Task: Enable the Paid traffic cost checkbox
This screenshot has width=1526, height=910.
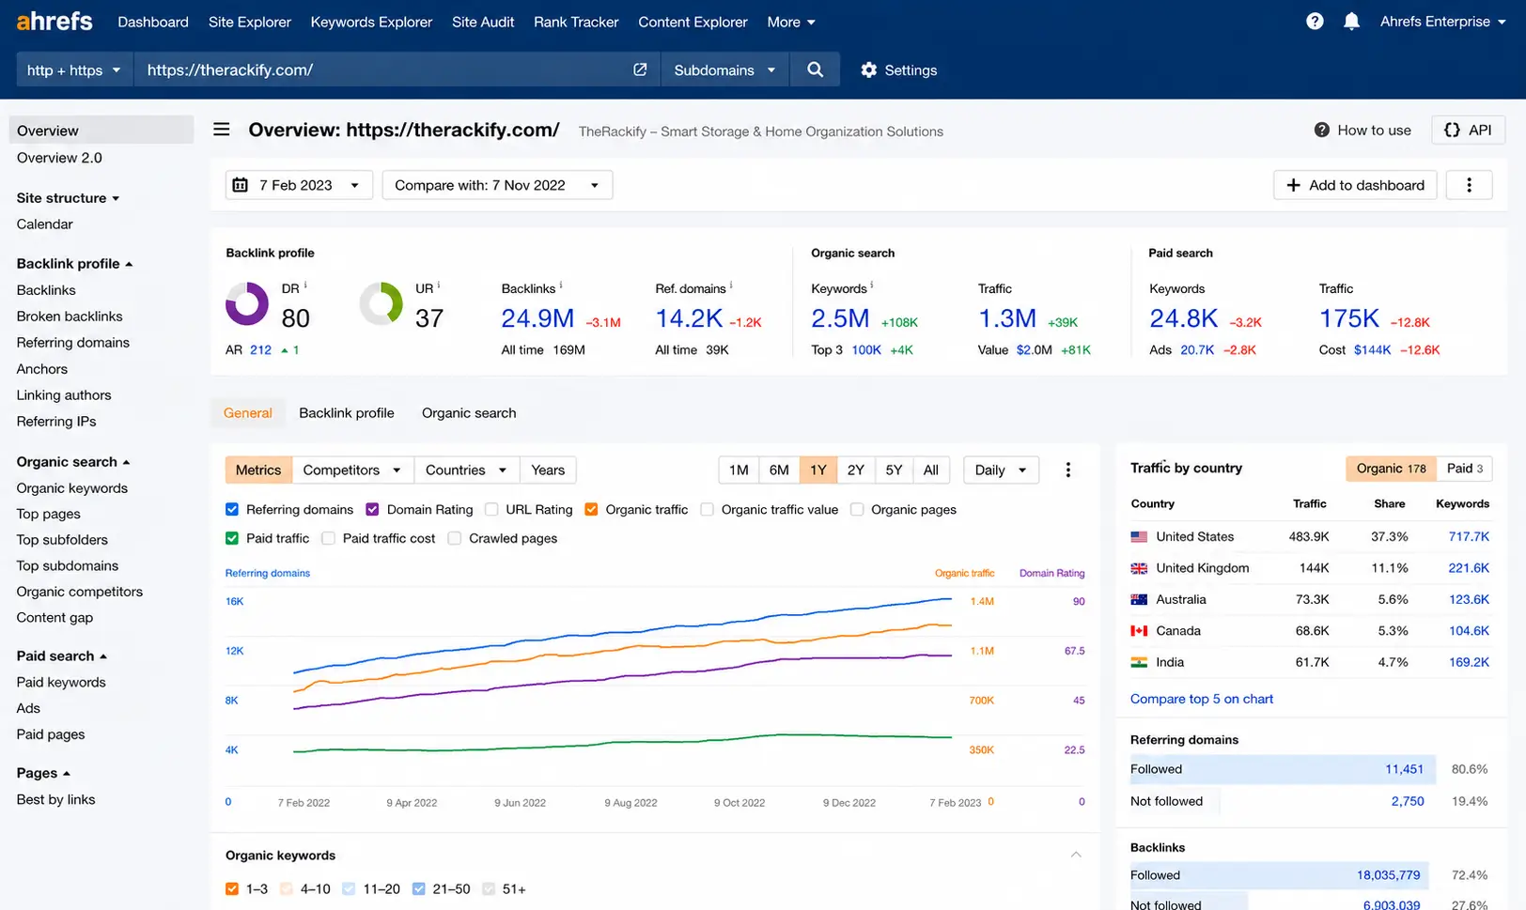Action: (x=328, y=538)
